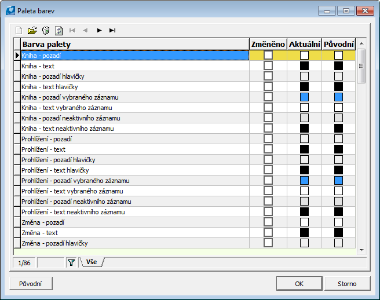Viewport: 380px width, 300px height.
Task: Click row marker of Kniha - pozadí
Action: (17, 56)
